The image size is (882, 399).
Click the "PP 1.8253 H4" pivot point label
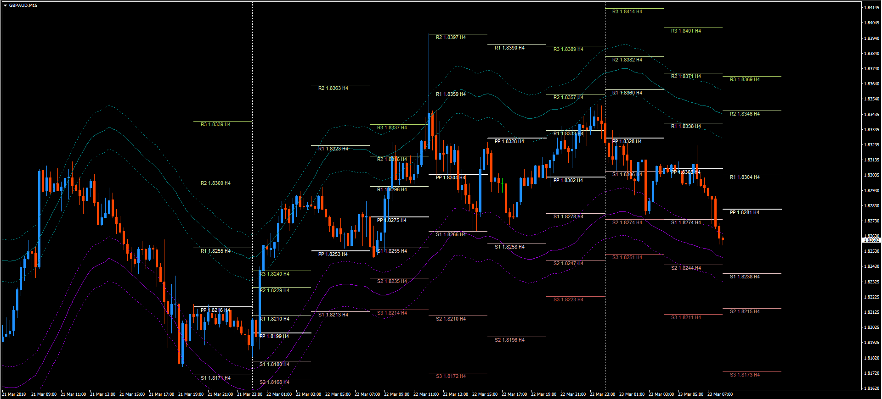coord(333,255)
